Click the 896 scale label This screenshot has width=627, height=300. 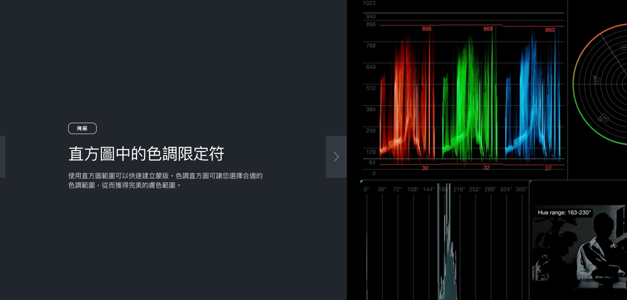pyautogui.click(x=370, y=24)
